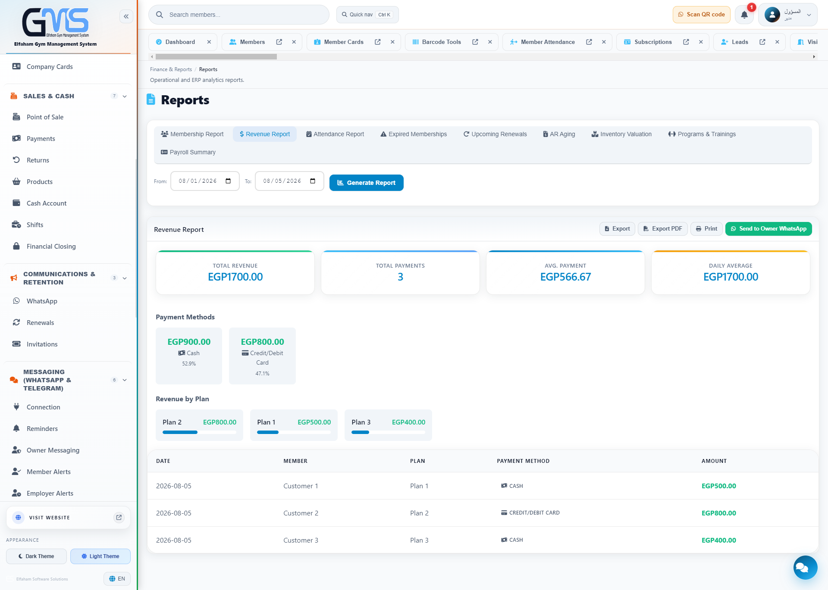Open Quick nav
This screenshot has height=590, width=828.
click(x=367, y=15)
